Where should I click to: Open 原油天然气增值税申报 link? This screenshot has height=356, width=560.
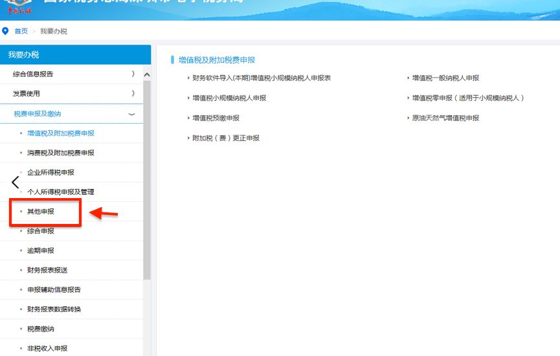(x=445, y=118)
